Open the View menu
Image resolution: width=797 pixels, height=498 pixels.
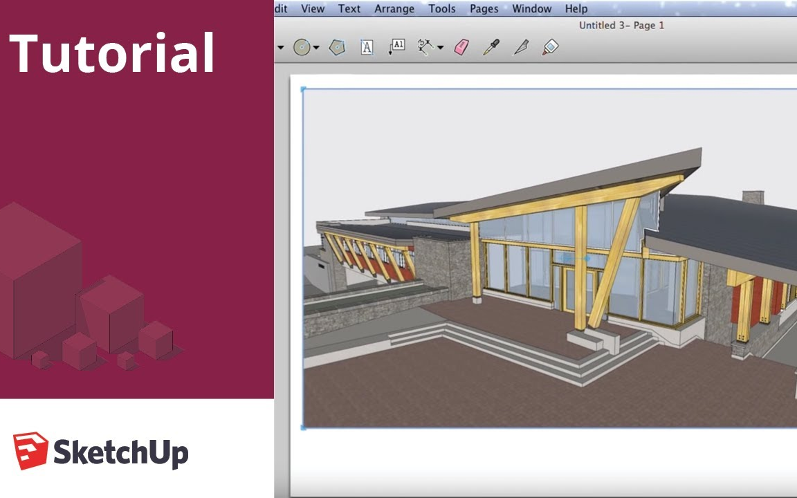[x=312, y=8]
